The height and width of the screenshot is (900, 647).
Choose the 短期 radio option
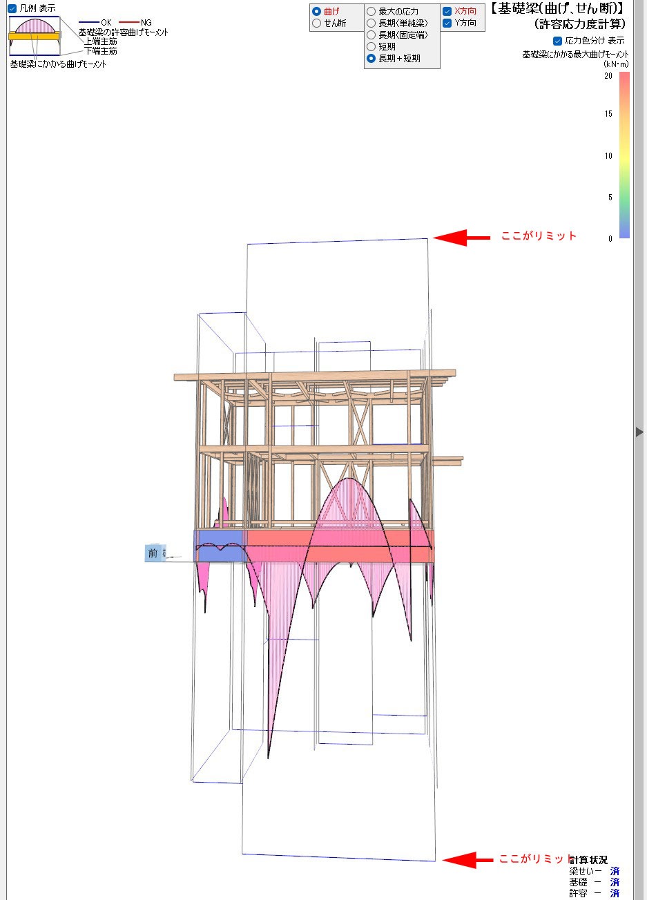(371, 46)
